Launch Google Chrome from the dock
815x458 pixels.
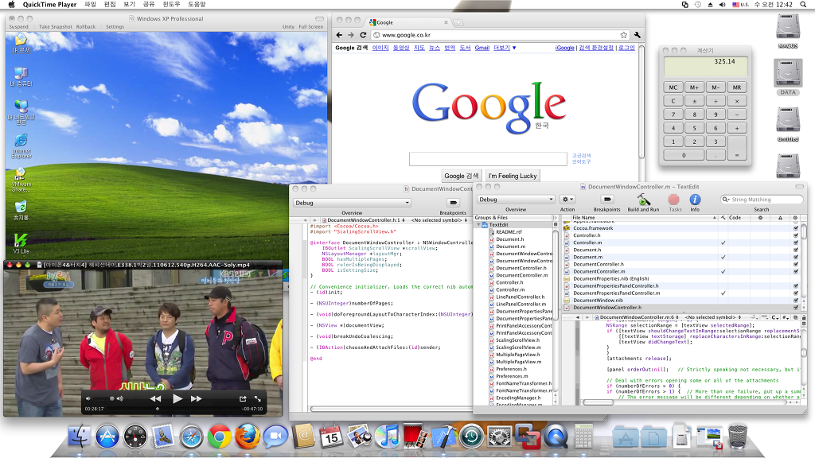click(220, 437)
